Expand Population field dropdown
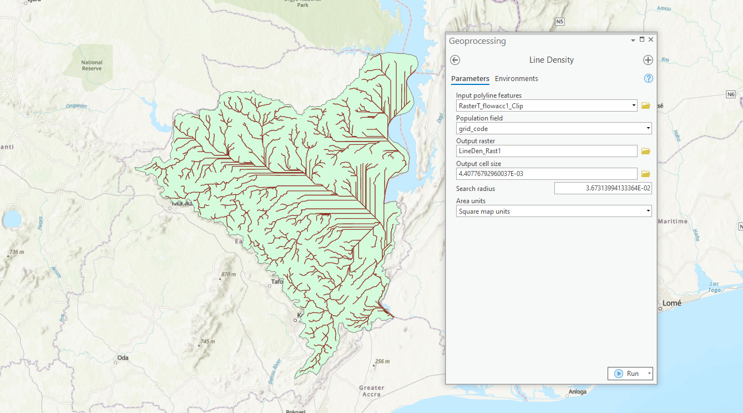This screenshot has width=743, height=413. click(x=648, y=129)
